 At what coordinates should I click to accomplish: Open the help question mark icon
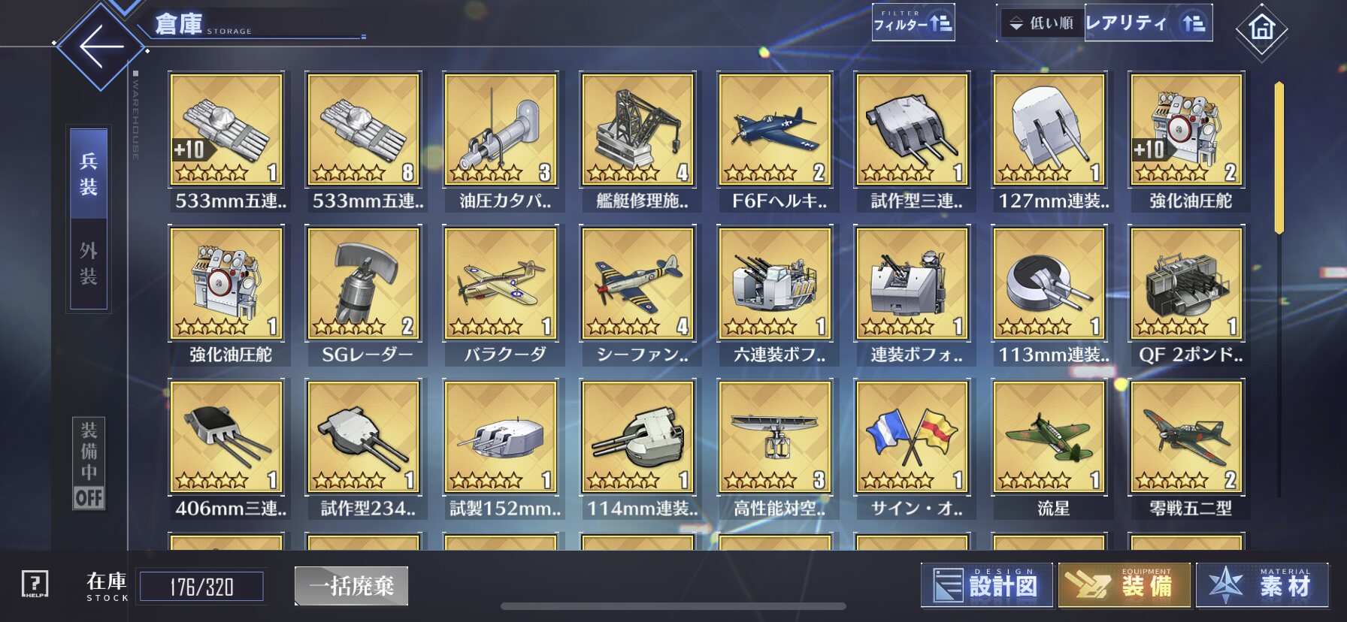pyautogui.click(x=35, y=584)
